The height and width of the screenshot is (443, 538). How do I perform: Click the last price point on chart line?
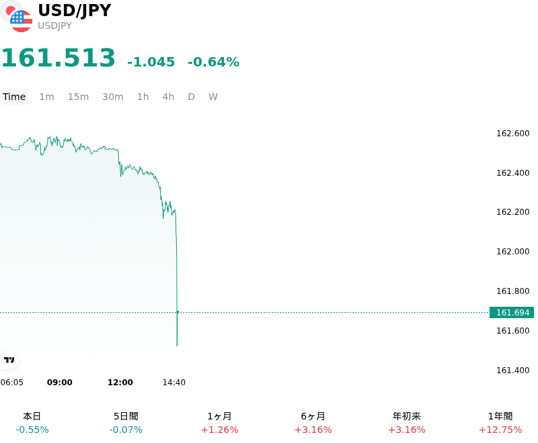coord(178,312)
